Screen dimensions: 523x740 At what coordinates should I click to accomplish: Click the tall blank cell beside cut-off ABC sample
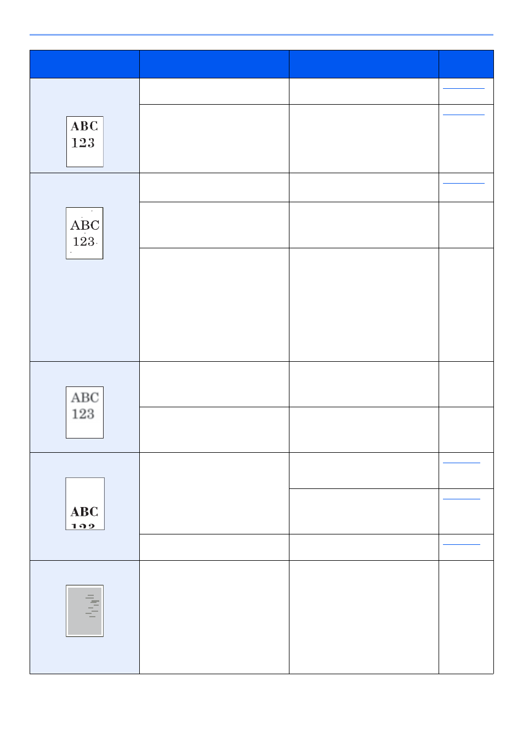(x=214, y=493)
